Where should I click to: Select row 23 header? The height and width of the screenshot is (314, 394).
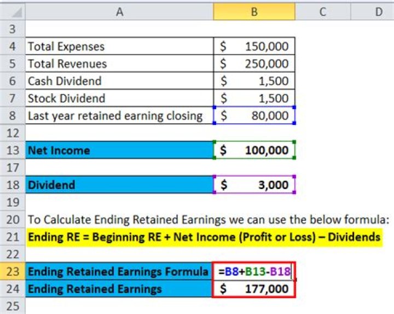[x=12, y=271]
